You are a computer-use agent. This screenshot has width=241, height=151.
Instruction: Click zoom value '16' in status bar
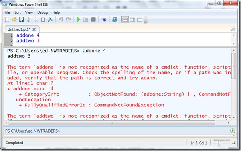click(x=234, y=143)
